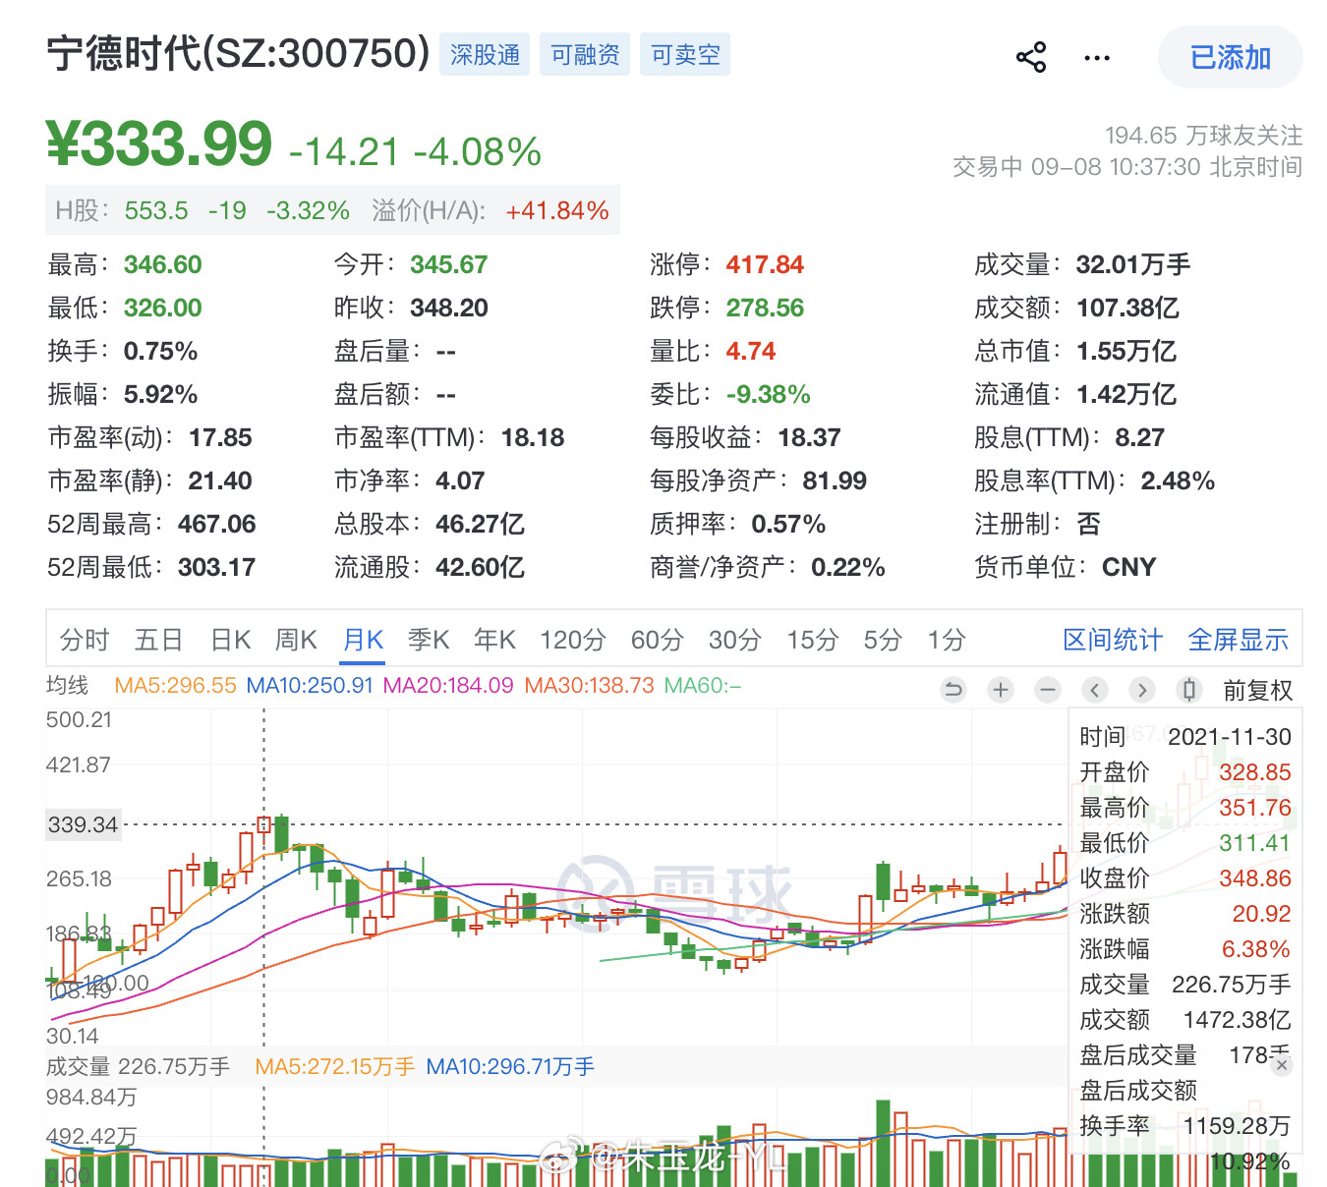Click the MA5:296.55 moving average label
This screenshot has width=1327, height=1187.
pyautogui.click(x=175, y=685)
